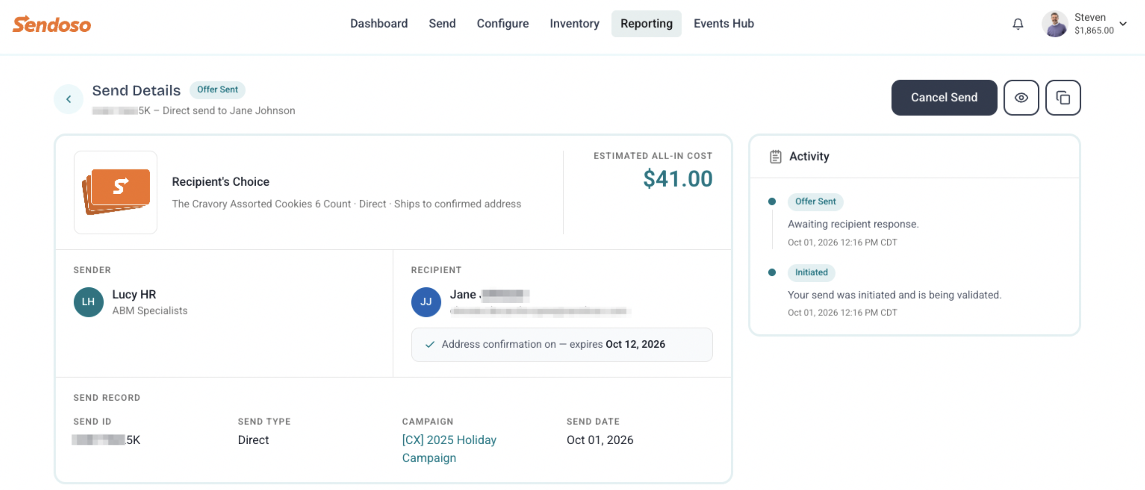
Task: Click the $41.00 estimated cost value
Action: 677,179
